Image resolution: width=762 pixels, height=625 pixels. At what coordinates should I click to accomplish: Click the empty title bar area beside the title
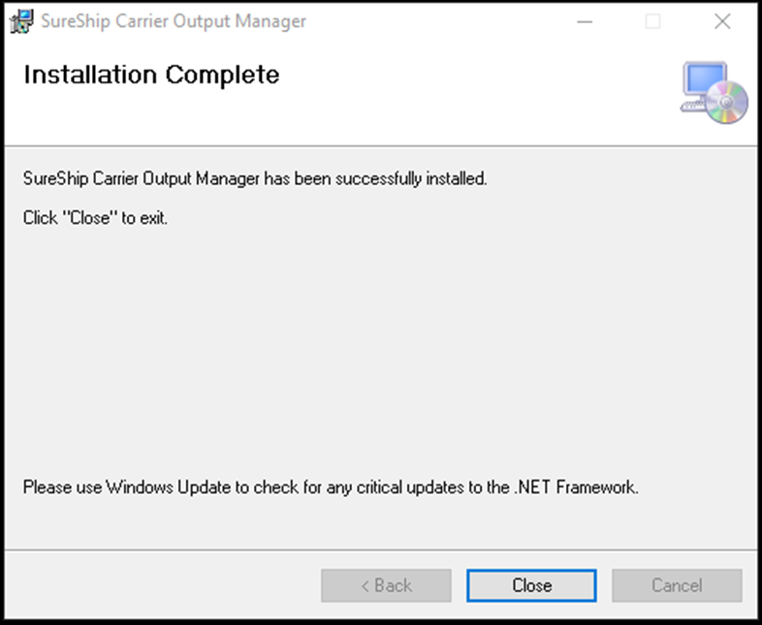tap(436, 21)
